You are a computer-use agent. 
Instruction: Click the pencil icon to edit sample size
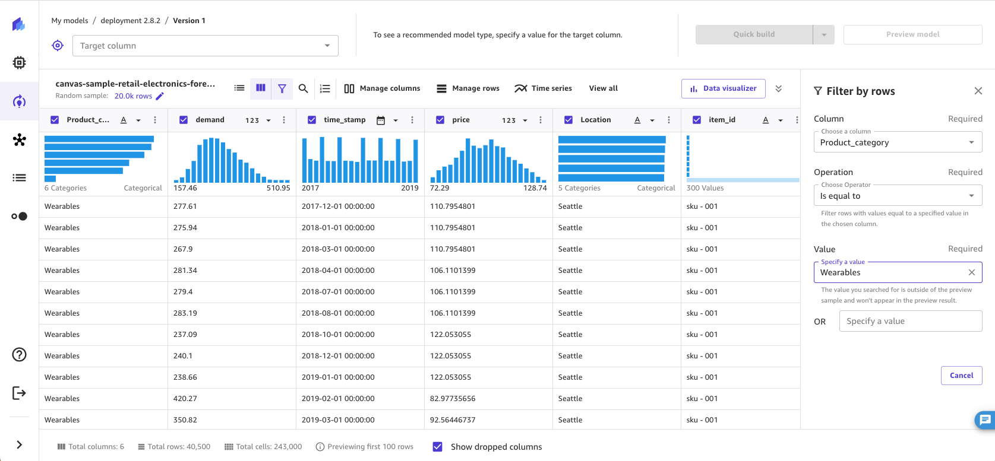click(x=160, y=96)
